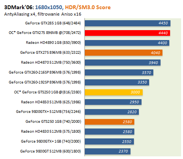183x159 pixels.
Task: Select the label "GeForce GTS250 1GB (740/2000)"
Action: coord(53,122)
